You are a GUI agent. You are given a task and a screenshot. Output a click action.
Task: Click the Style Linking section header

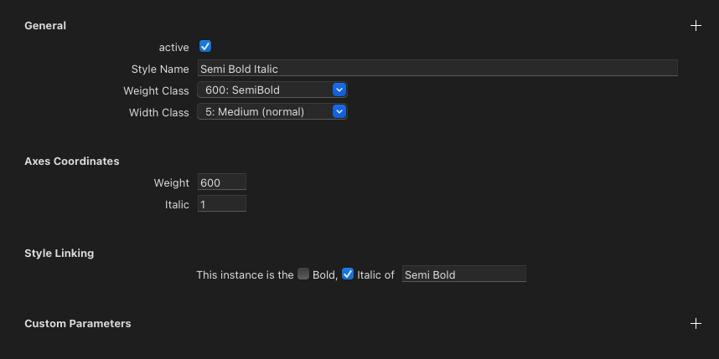click(x=59, y=253)
